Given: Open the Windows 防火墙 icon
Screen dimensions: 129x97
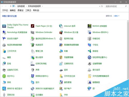Looking at the screenshot, I should (x=61, y=32).
